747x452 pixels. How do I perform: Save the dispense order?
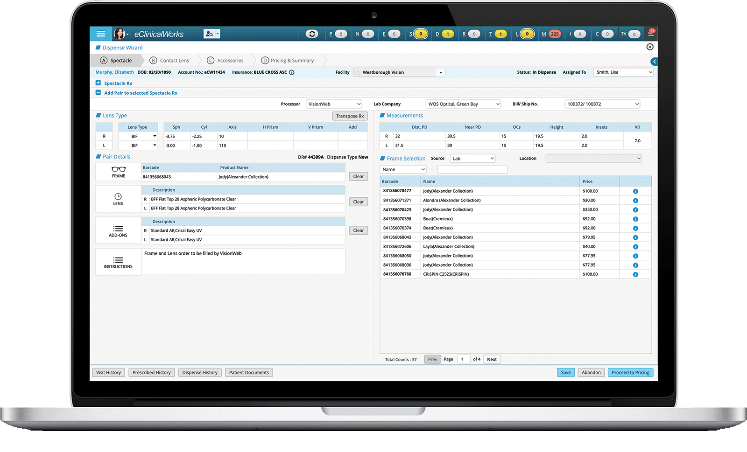tap(566, 373)
